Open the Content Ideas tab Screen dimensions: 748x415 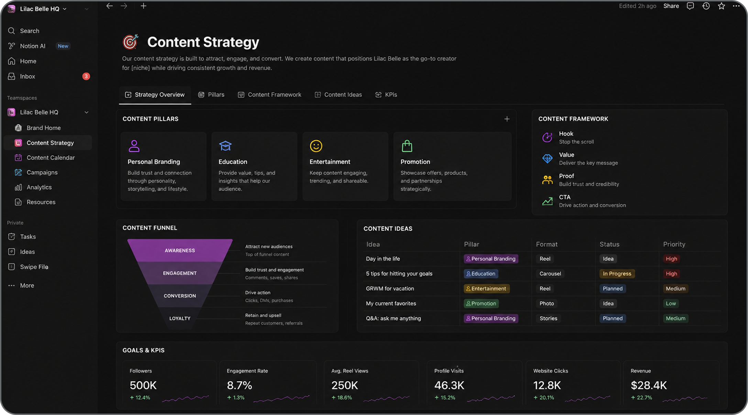click(338, 94)
